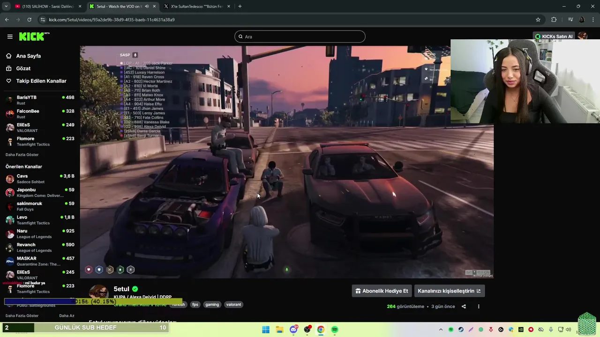The height and width of the screenshot is (337, 600).
Task: Select the valorant tag
Action: coord(233,304)
